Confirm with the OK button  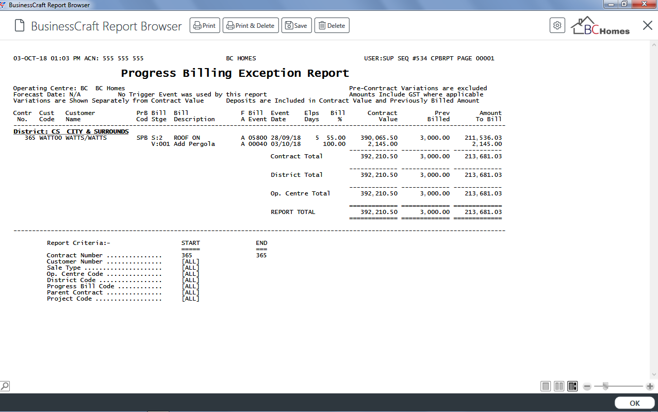click(635, 403)
